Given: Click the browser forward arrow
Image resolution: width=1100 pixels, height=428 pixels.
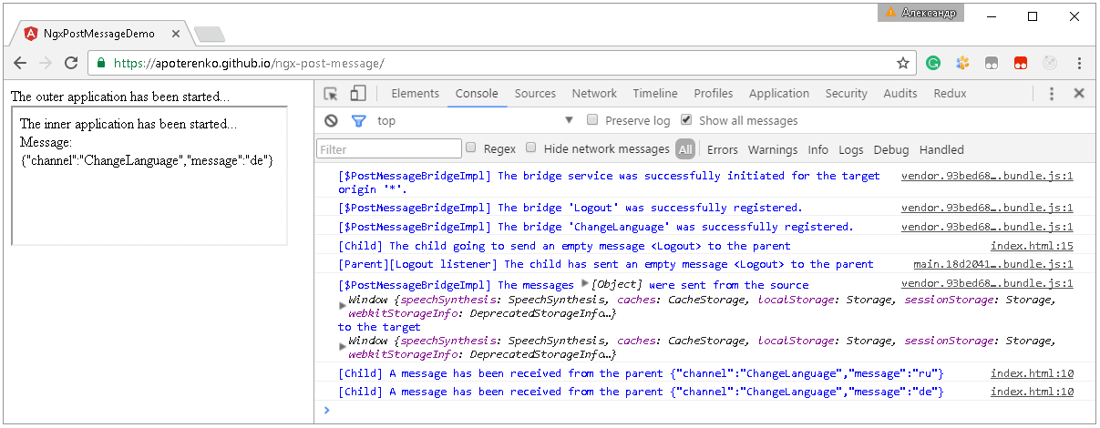Looking at the screenshot, I should [x=46, y=64].
